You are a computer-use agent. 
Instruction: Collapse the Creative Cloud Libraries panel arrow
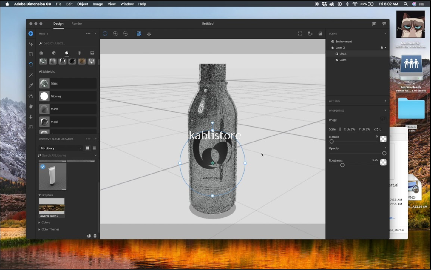[x=95, y=139]
